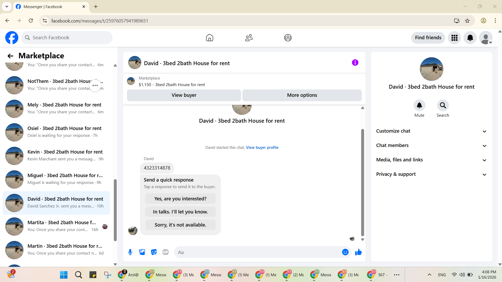The width and height of the screenshot is (502, 282).
Task: Open Kevin 3bed 2bath conversation
Action: tap(56, 156)
